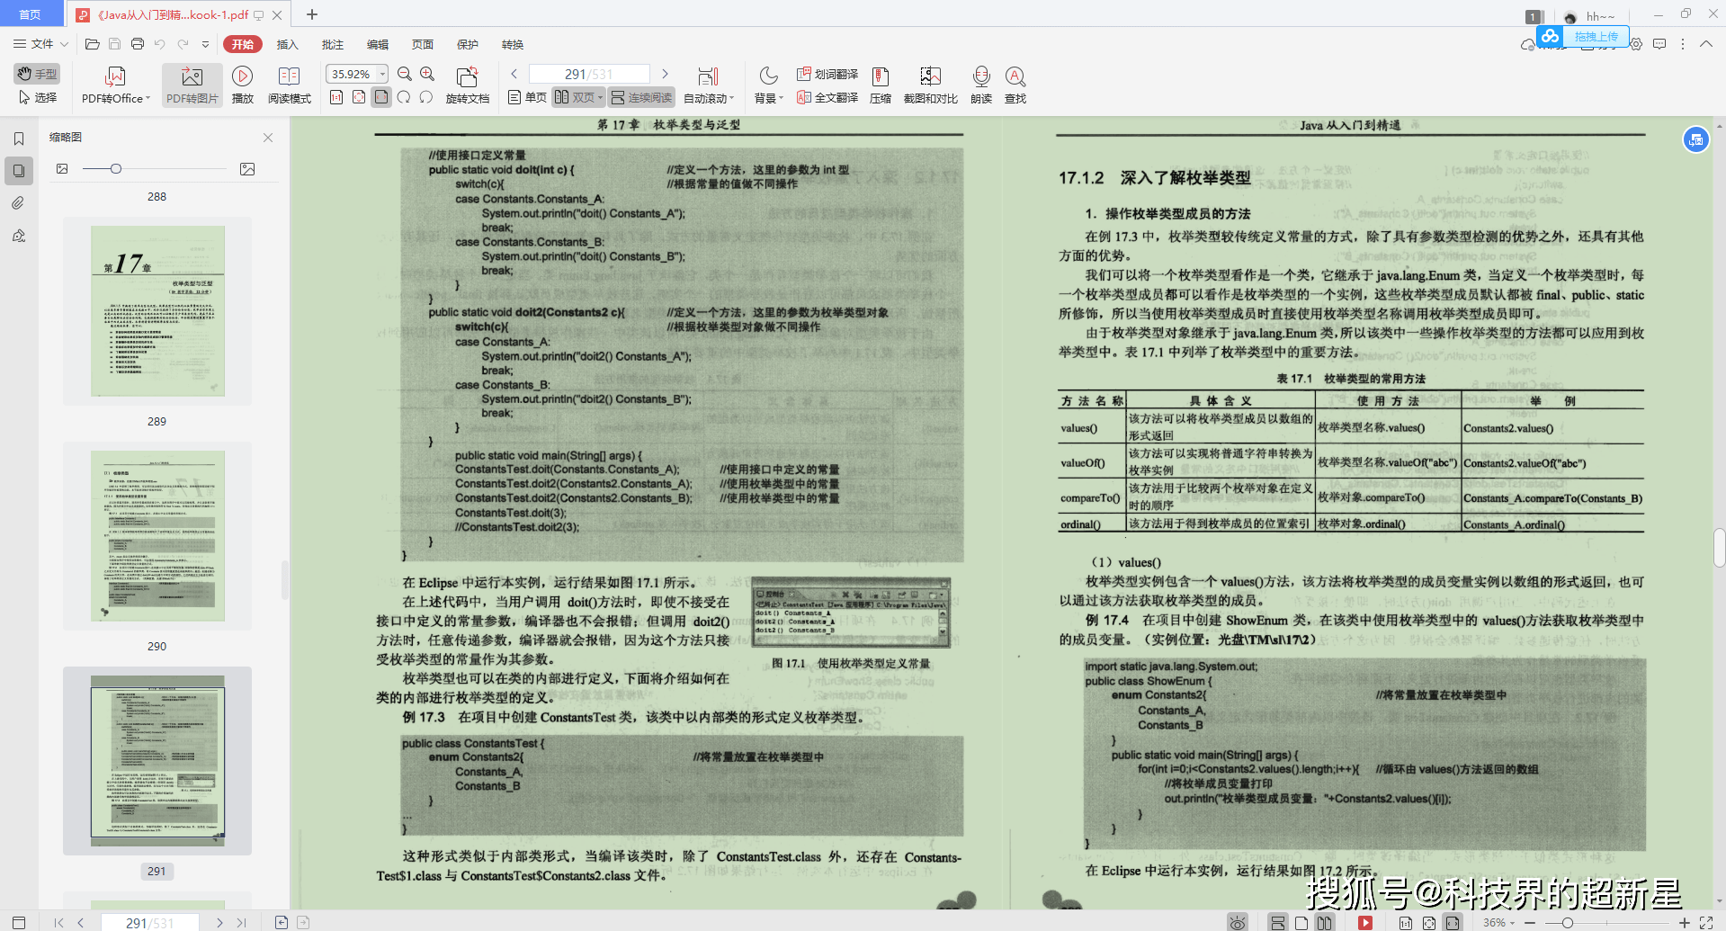Switch to 单页 single page view
The image size is (1726, 931).
(x=527, y=97)
